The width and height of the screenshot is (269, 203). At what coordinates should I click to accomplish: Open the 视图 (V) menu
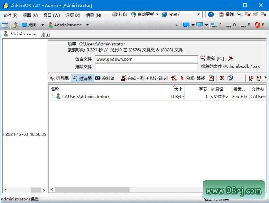tap(30, 16)
